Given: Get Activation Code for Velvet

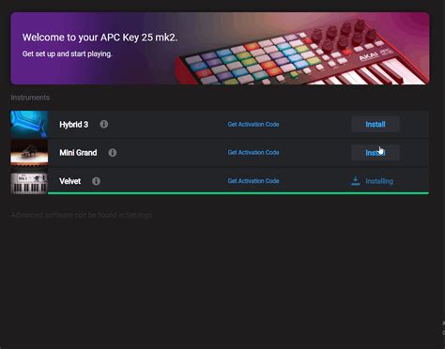Looking at the screenshot, I should [x=253, y=181].
